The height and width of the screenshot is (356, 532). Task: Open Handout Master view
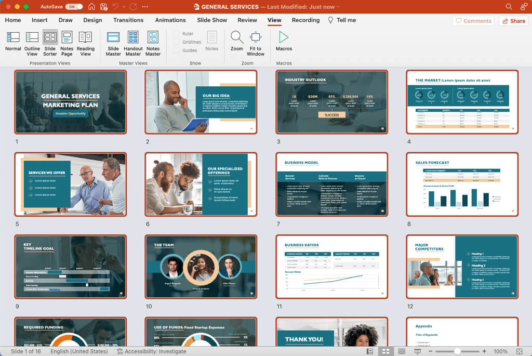pyautogui.click(x=133, y=44)
